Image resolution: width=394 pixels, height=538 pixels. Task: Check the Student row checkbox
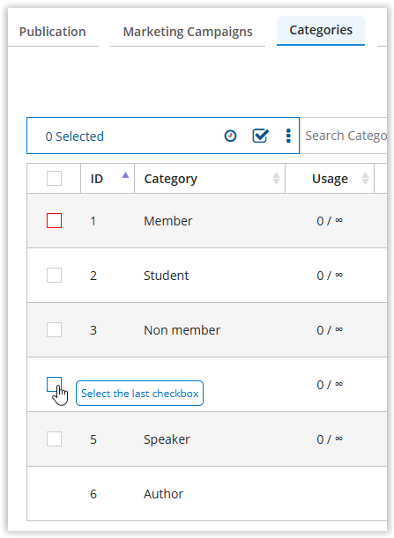click(55, 276)
